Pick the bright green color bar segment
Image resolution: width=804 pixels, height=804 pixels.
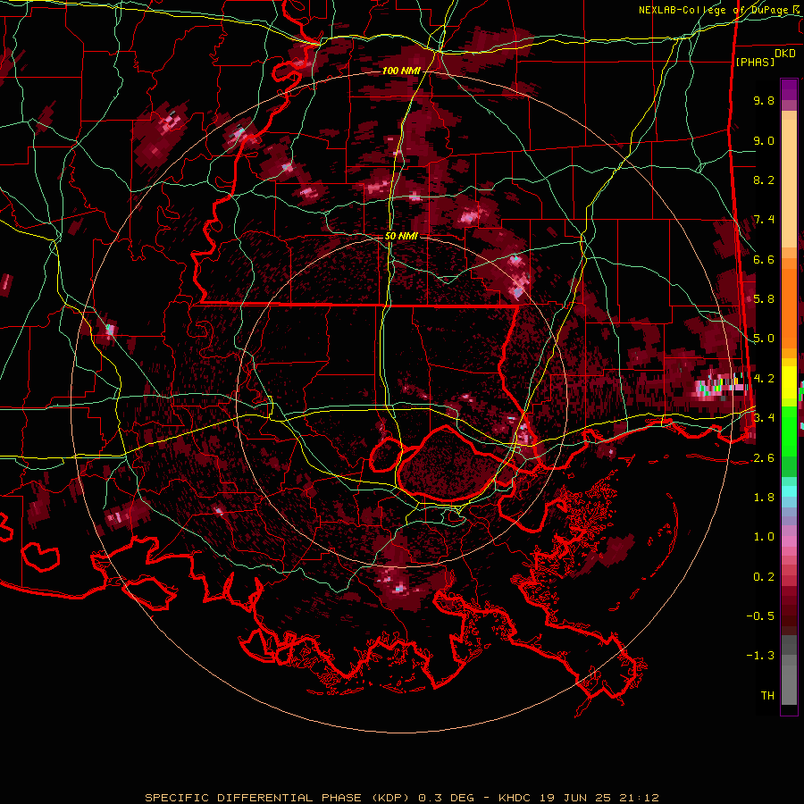pyautogui.click(x=789, y=431)
